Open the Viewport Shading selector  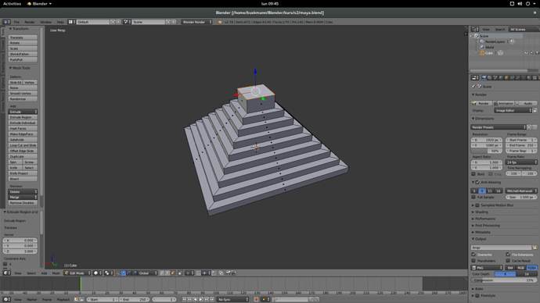point(98,273)
